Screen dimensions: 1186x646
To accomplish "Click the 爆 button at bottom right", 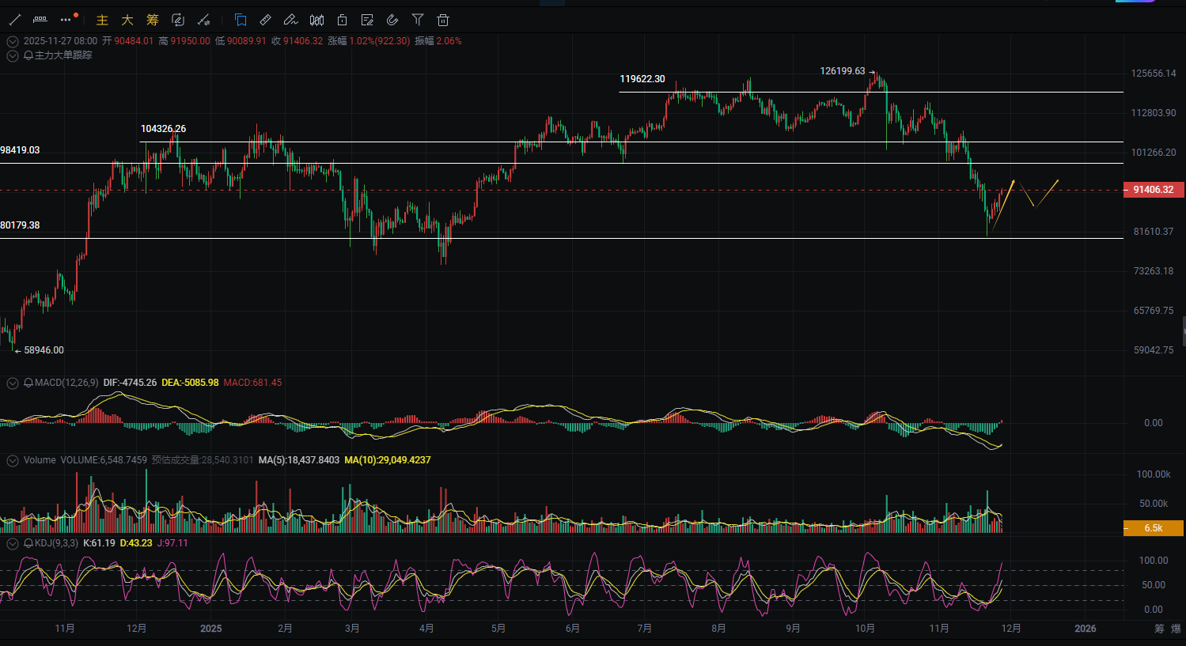I will (x=1176, y=629).
